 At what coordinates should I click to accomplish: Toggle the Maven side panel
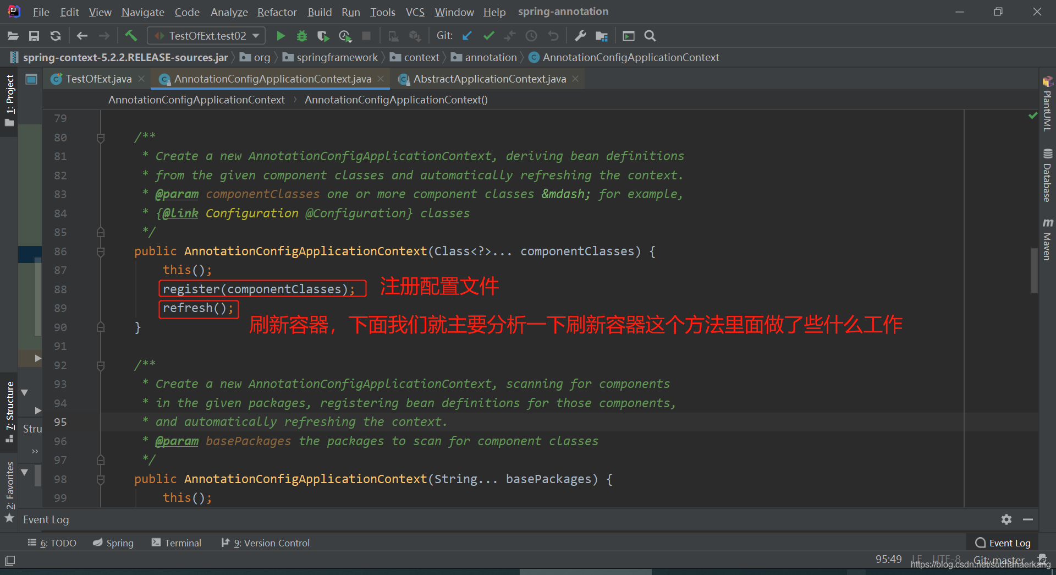click(x=1047, y=239)
